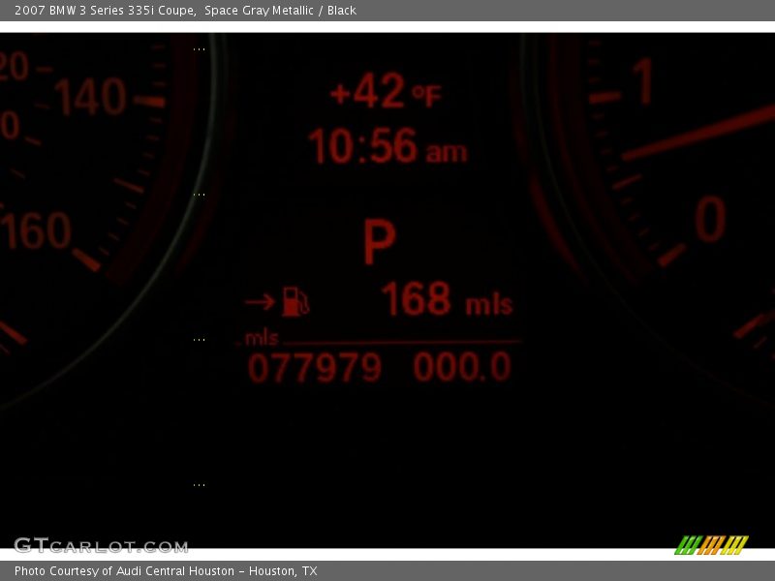Image resolution: width=775 pixels, height=581 pixels.
Task: Click the photo title '2007 BMW 3 Series 335i Coupe'
Action: pyautogui.click(x=105, y=11)
